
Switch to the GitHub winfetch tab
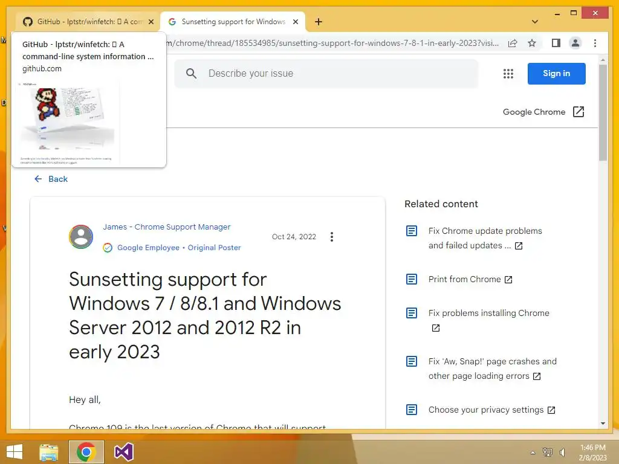[x=88, y=22]
